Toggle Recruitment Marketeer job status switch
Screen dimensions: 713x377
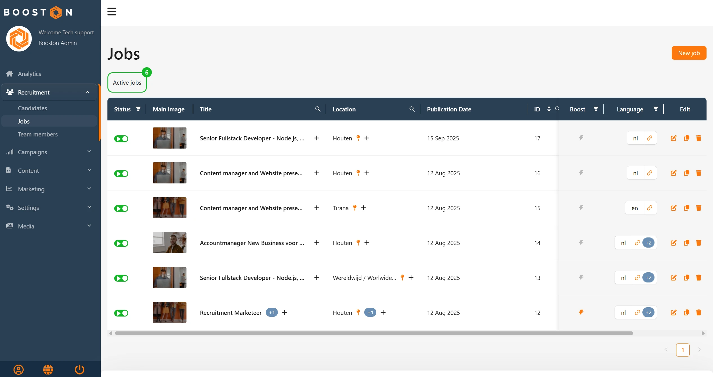[121, 313]
